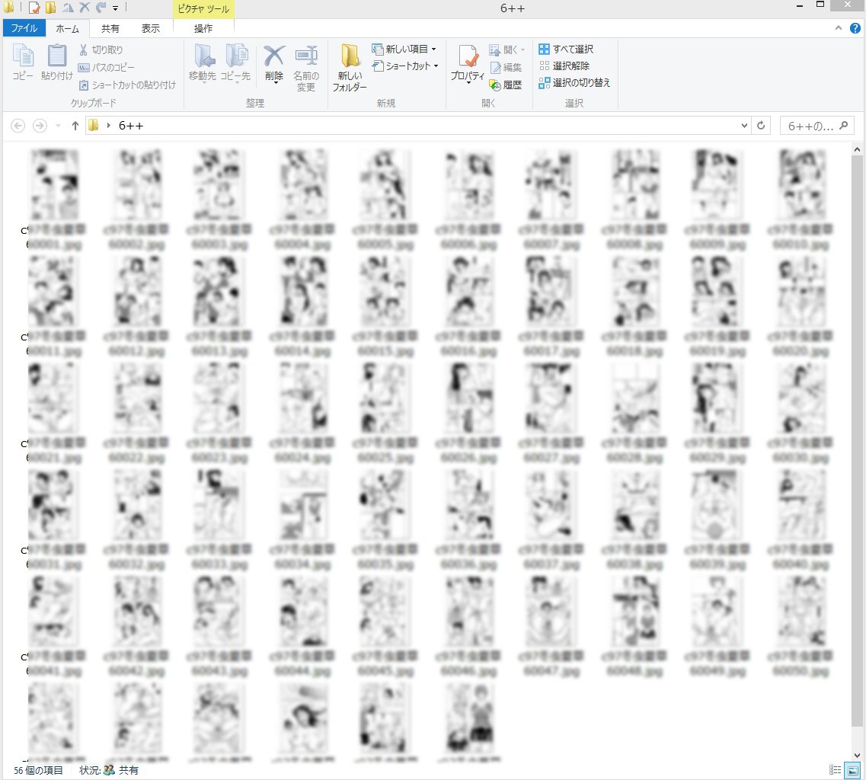Click the Delete X icon in the title bar
866x780 pixels.
84,8
